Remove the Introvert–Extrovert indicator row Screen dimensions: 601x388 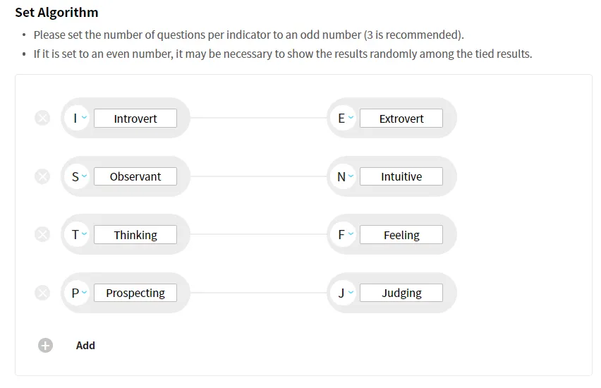click(x=42, y=118)
